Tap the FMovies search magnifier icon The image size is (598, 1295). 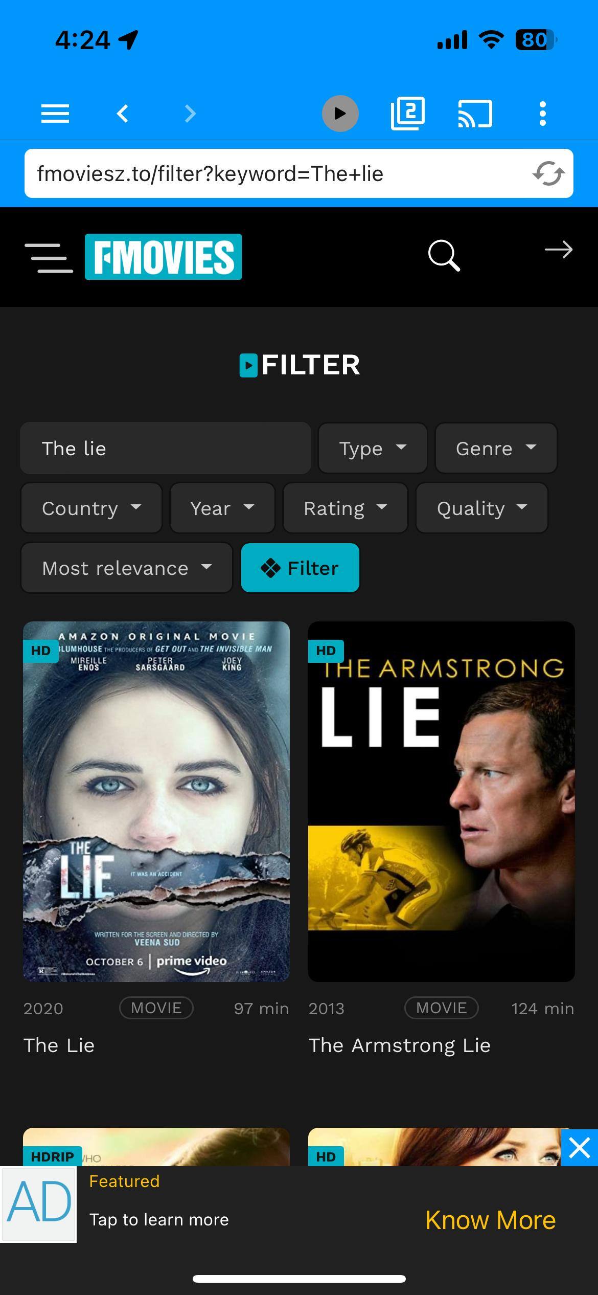pyautogui.click(x=444, y=255)
